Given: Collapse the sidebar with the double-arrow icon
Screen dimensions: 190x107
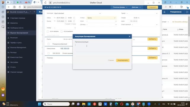Looking at the screenshot, I should [34, 12].
